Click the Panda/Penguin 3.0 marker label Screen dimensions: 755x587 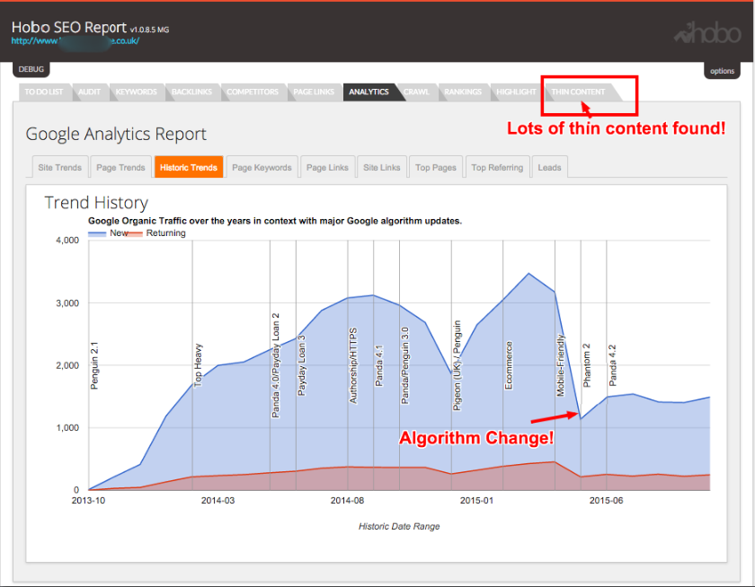405,365
